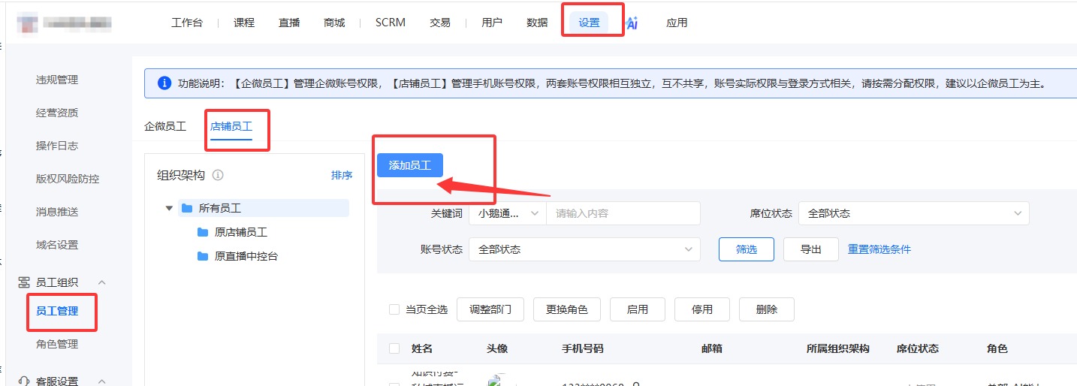Click the 筛选 button
Screen dimensions: 1077x386
click(x=747, y=249)
